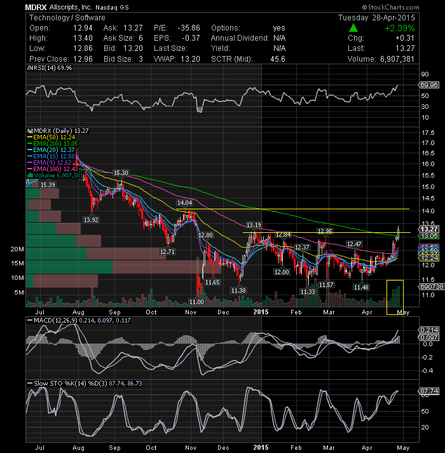Click the 87.74 stochastic value tag

pyautogui.click(x=429, y=391)
